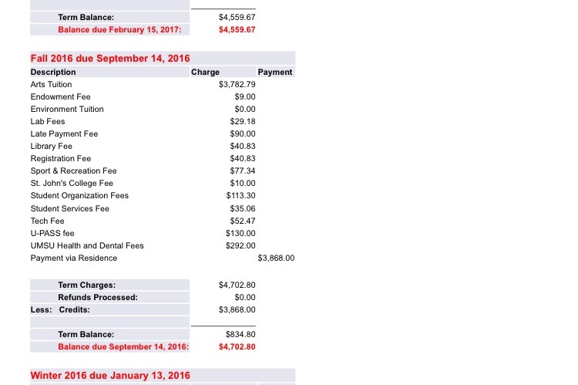578x385 pixels.
Task: Select the Charge column header
Action: tap(205, 72)
